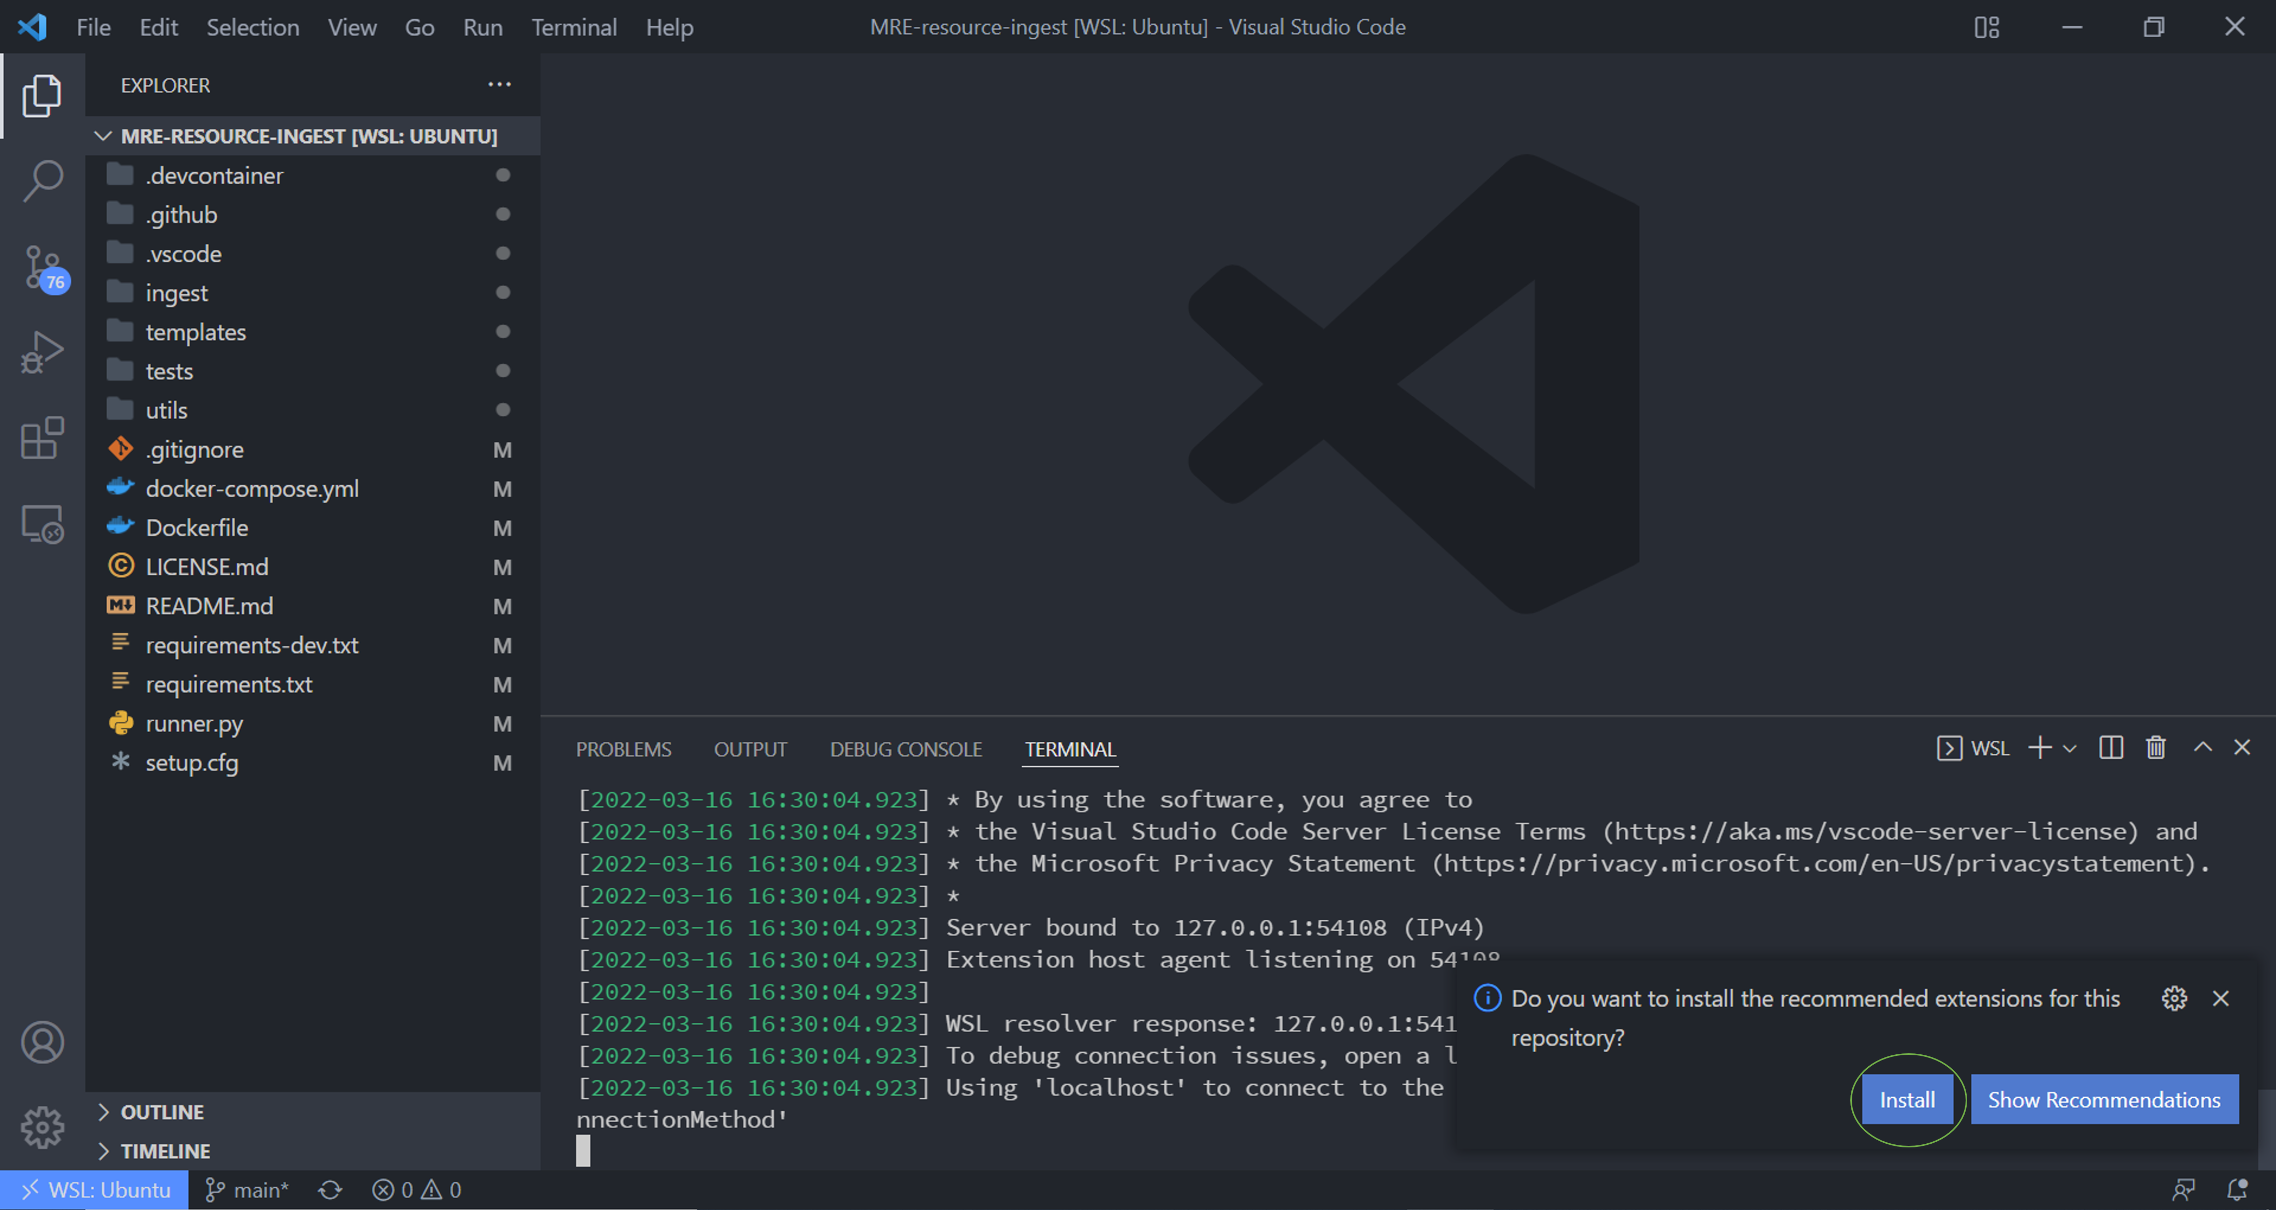Open README.md file
Screen dimensions: 2276x1210
click(x=313, y=605)
